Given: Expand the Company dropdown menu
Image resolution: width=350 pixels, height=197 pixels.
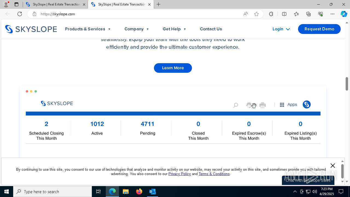Looking at the screenshot, I should 137,29.
